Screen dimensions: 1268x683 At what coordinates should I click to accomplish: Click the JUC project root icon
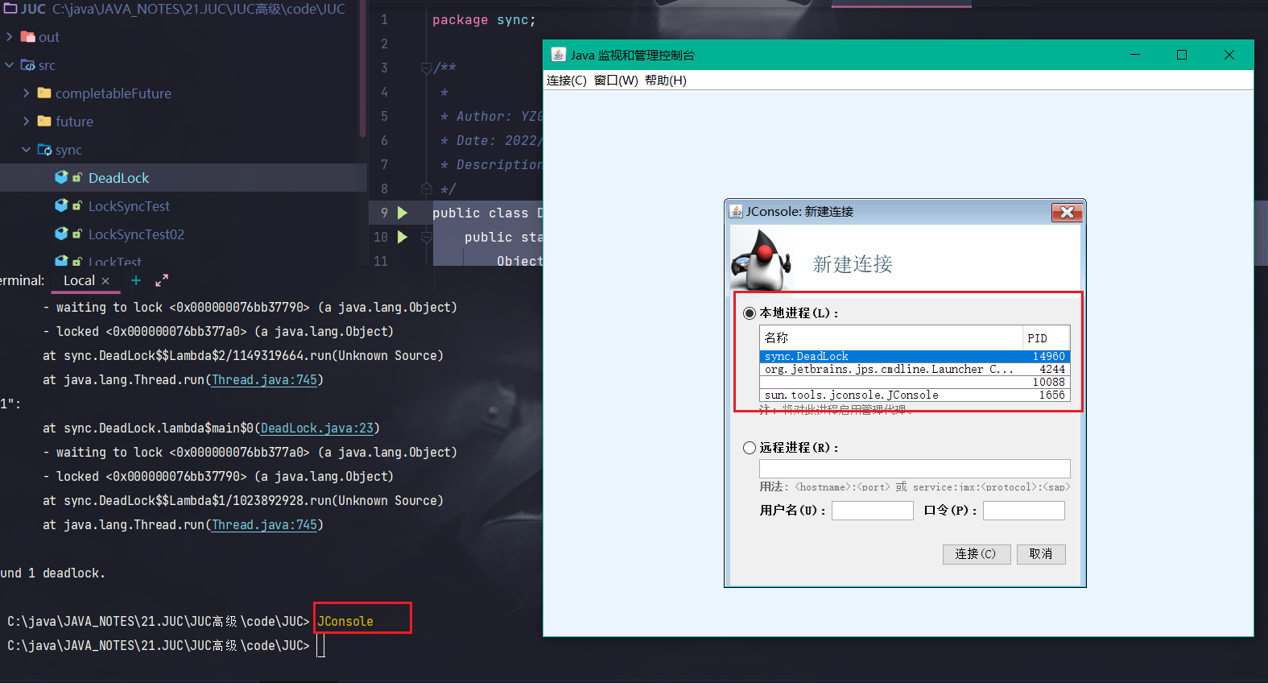(x=10, y=9)
